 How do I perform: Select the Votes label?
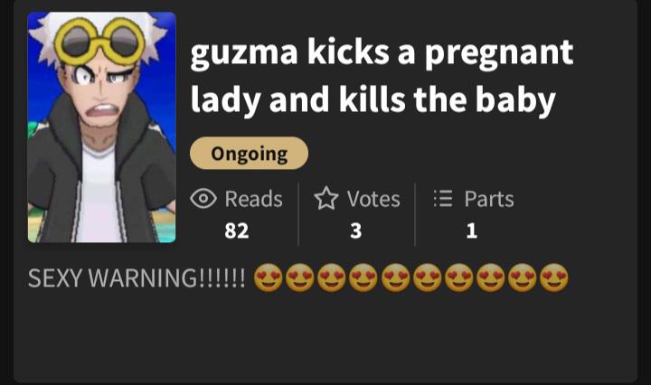(x=373, y=199)
